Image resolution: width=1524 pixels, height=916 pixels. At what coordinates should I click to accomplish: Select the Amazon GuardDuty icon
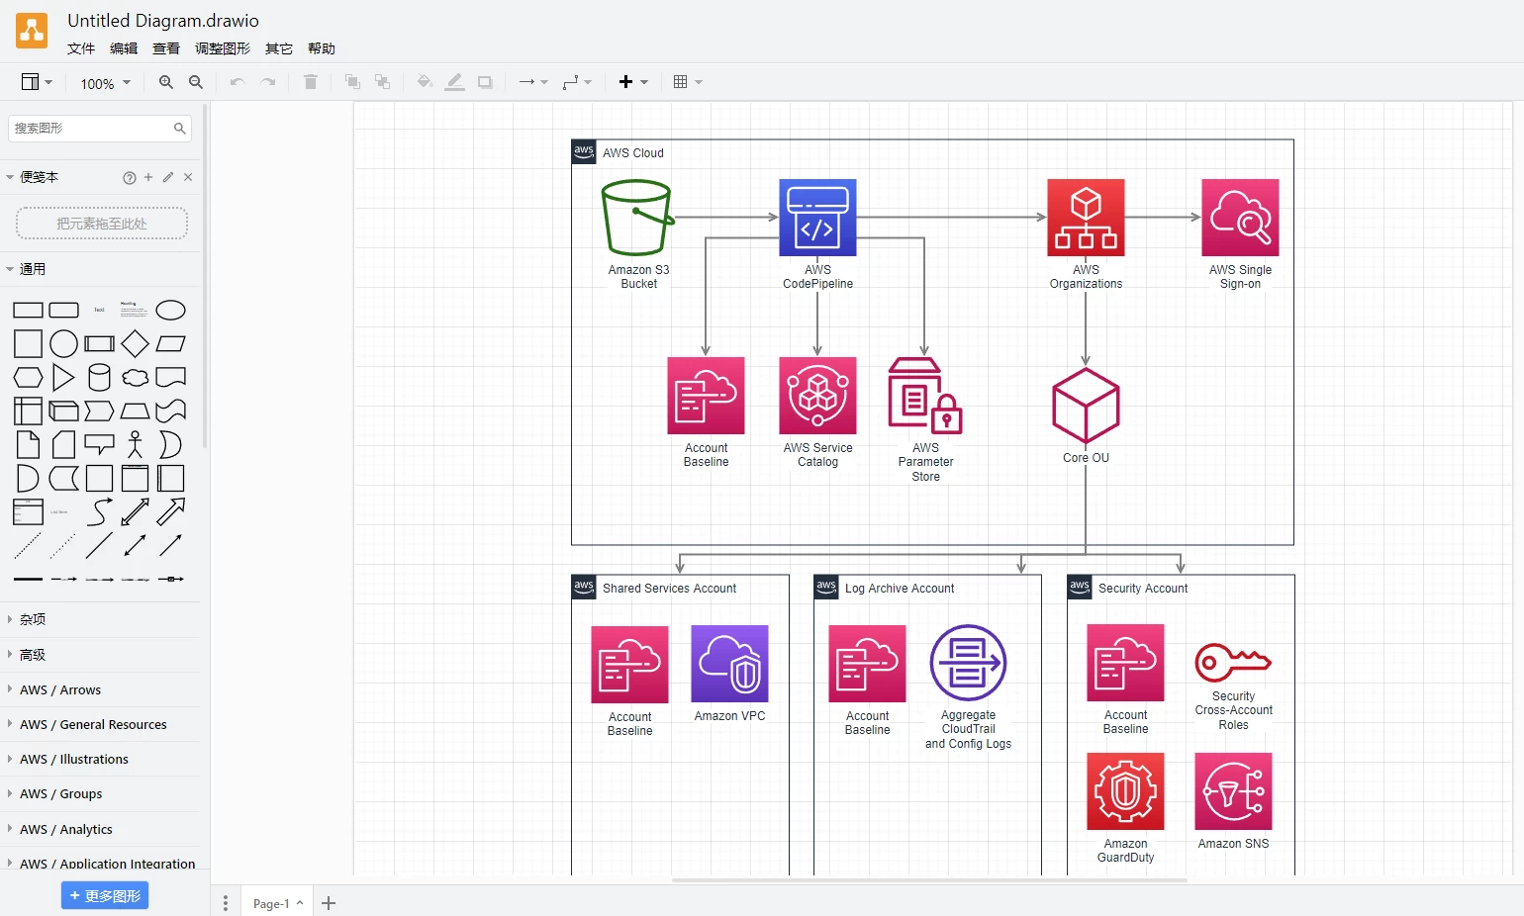[x=1125, y=791]
